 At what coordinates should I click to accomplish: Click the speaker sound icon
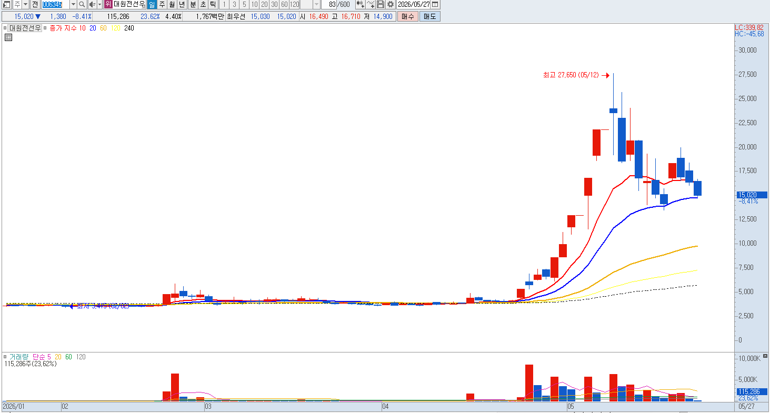pyautogui.click(x=92, y=4)
